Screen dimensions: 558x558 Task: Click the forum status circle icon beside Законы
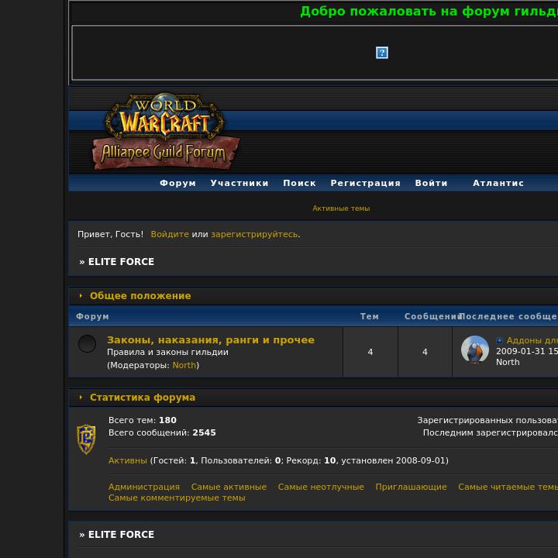(87, 343)
